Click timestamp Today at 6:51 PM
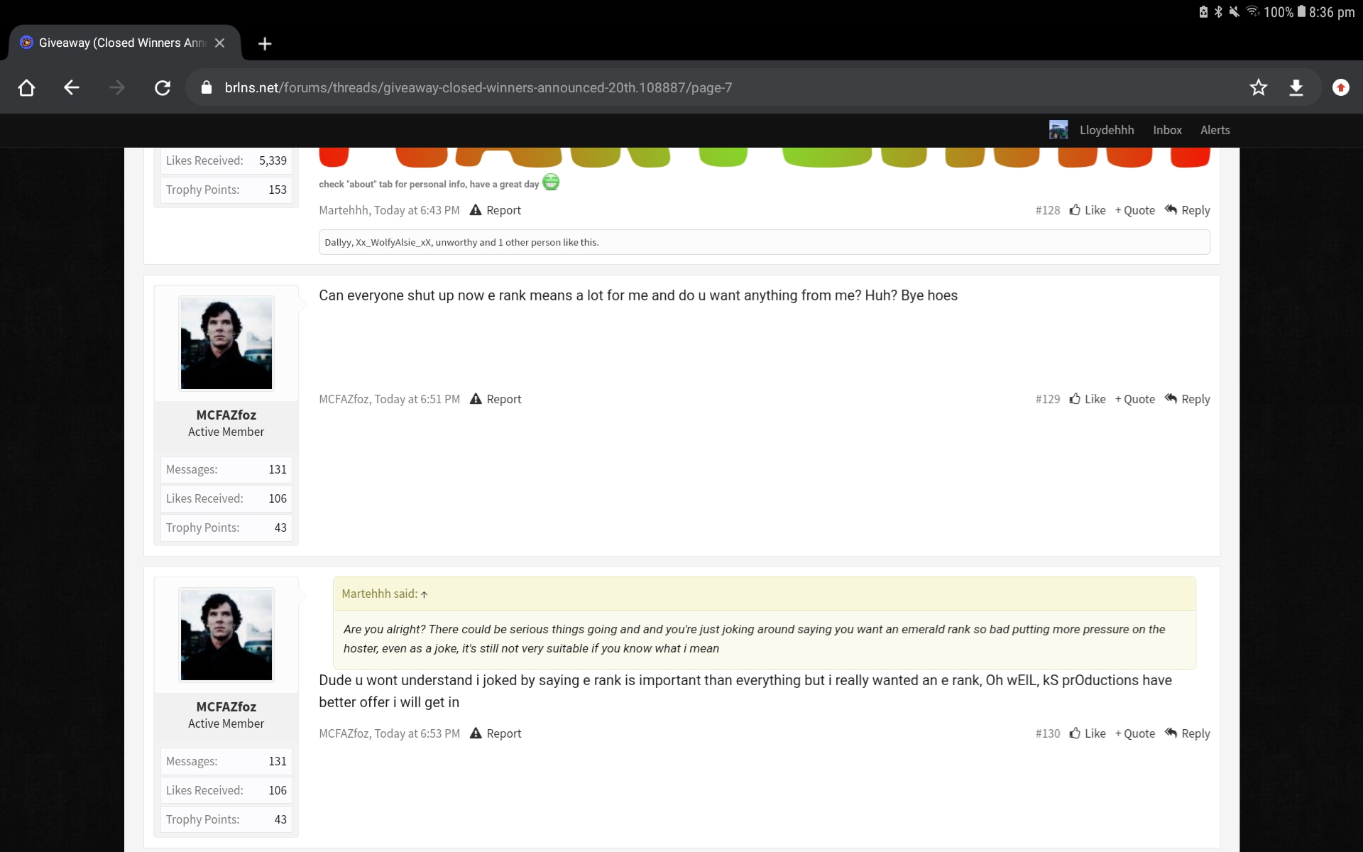 [417, 399]
